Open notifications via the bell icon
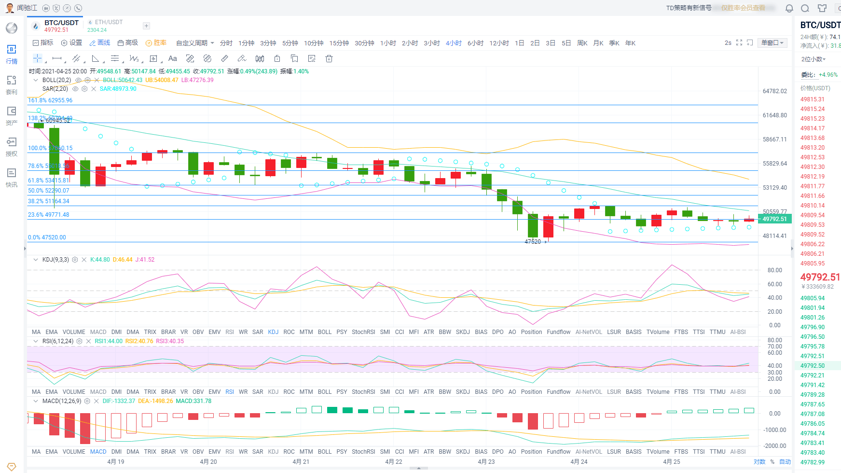Screen dimensions: 841x473 pyautogui.click(x=789, y=8)
